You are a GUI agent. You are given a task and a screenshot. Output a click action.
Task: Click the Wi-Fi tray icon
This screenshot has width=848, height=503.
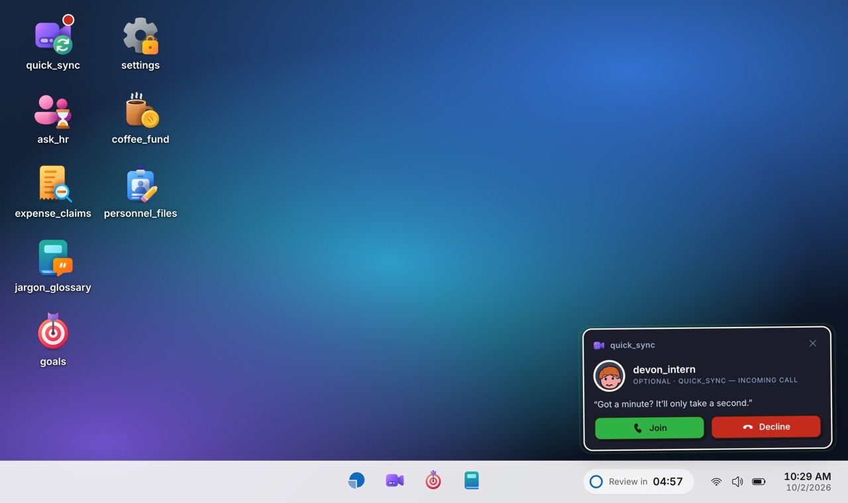point(716,482)
